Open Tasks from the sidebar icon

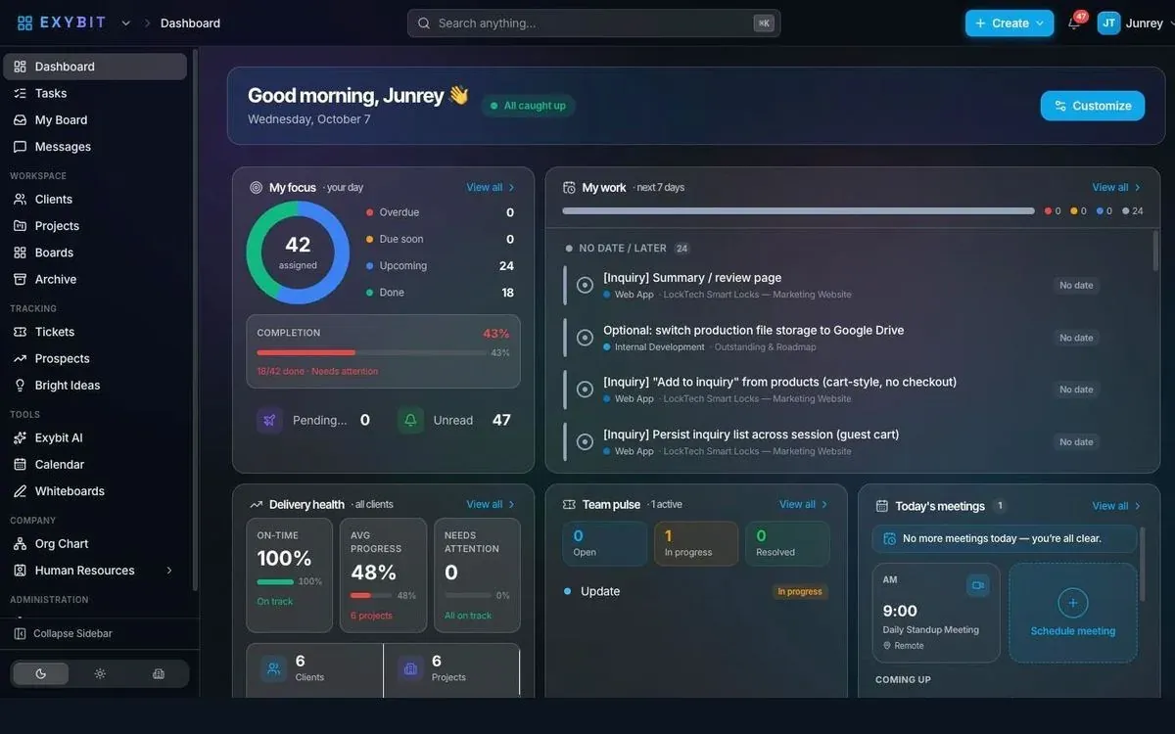pos(20,93)
